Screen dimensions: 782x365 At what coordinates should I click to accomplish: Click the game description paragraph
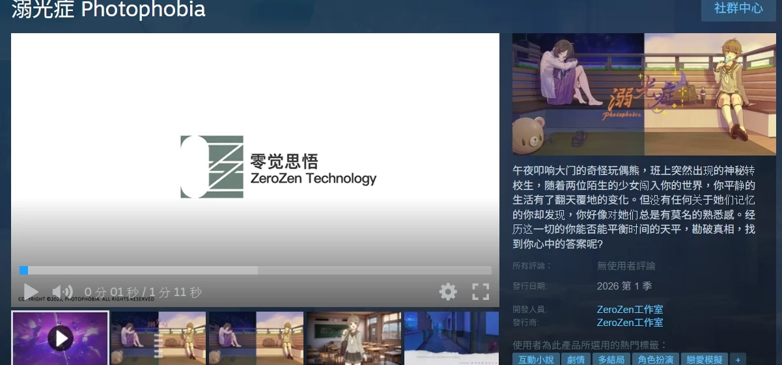[635, 207]
